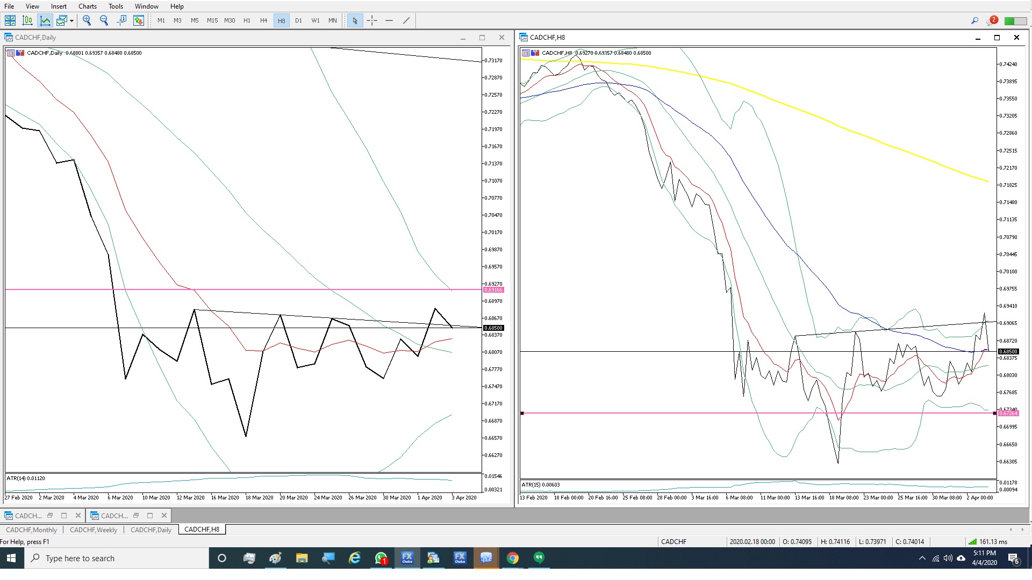
Task: Open the View menu
Action: (x=32, y=6)
